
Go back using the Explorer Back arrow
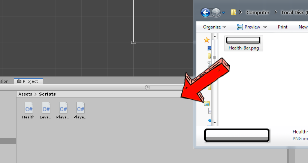click(205, 13)
